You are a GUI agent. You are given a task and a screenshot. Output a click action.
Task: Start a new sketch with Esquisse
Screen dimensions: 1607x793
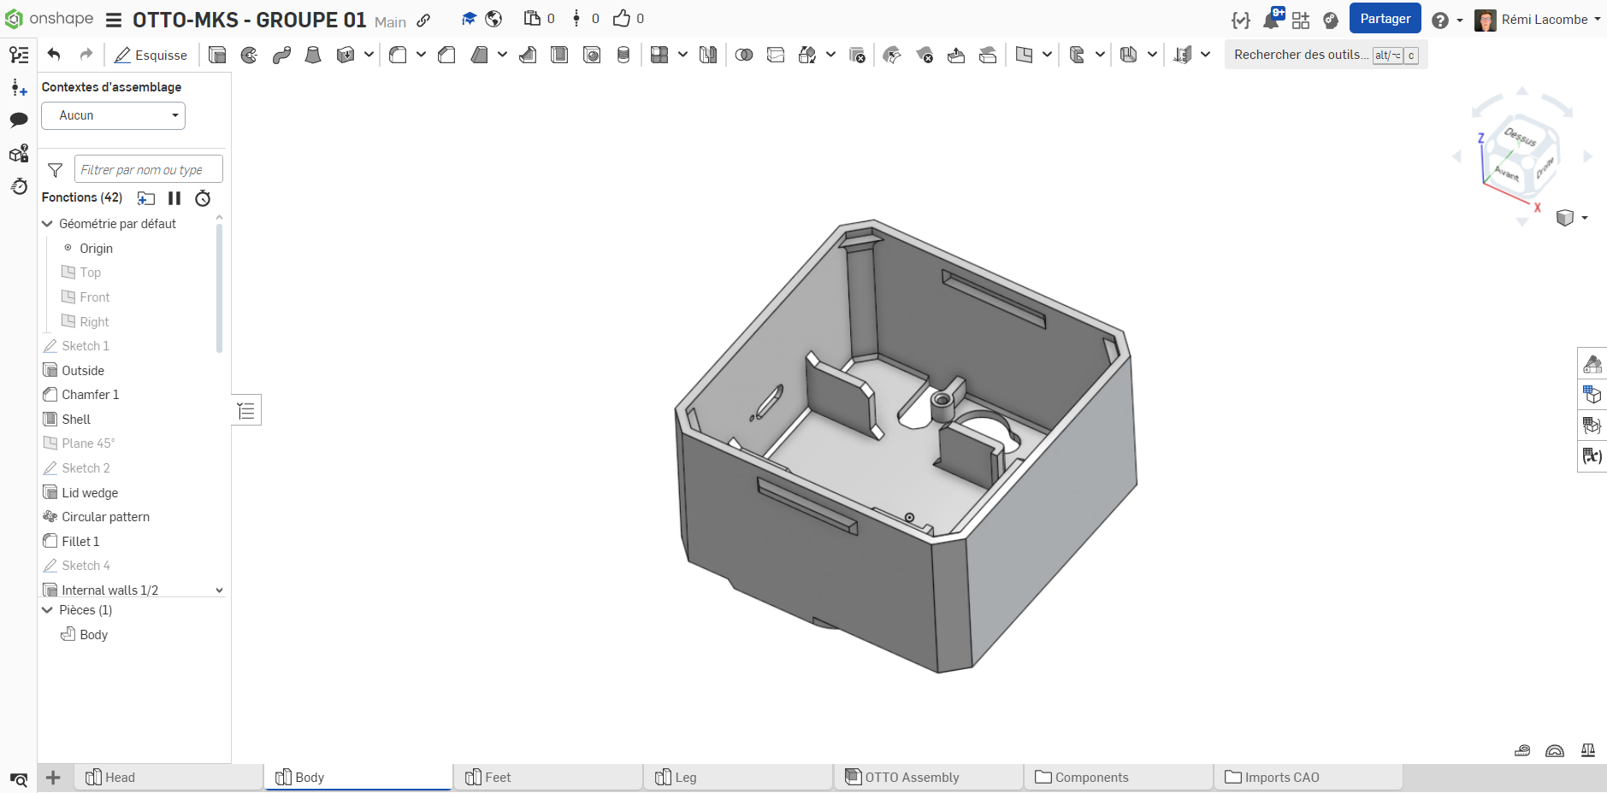click(x=151, y=56)
